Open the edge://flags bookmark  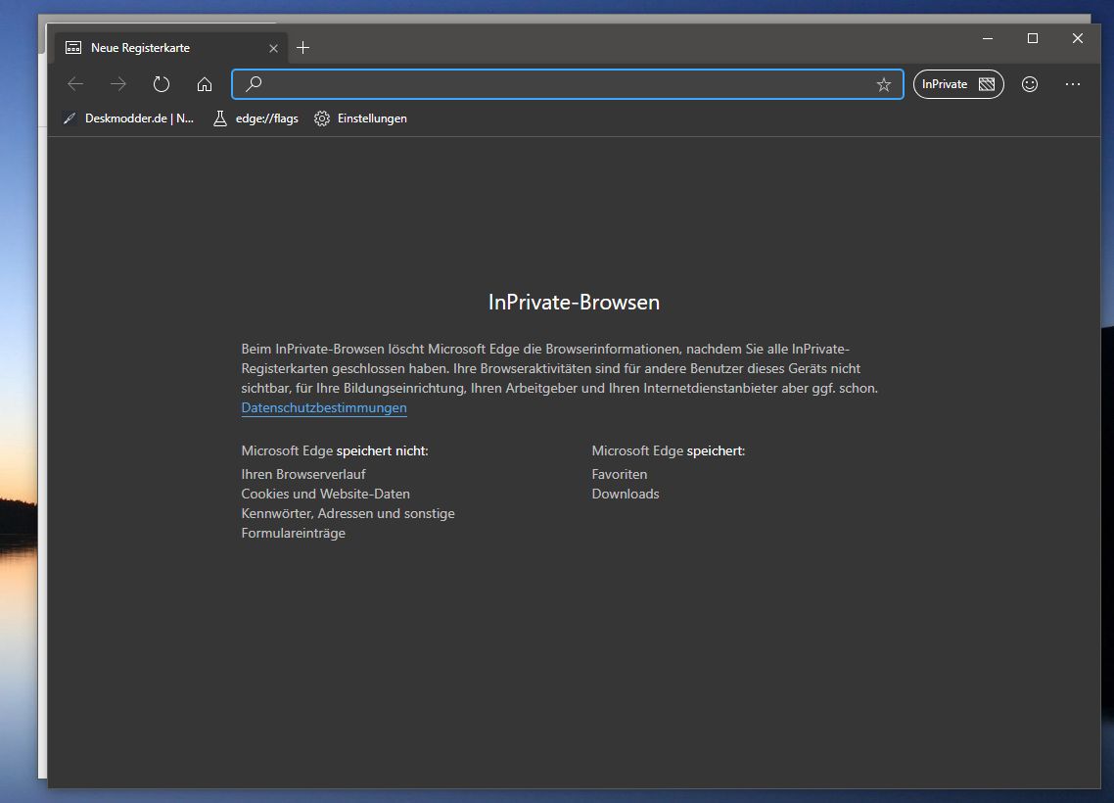pyautogui.click(x=255, y=118)
